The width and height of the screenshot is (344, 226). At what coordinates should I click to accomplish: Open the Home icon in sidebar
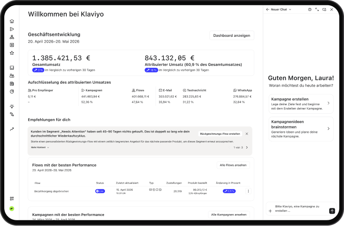(12, 22)
